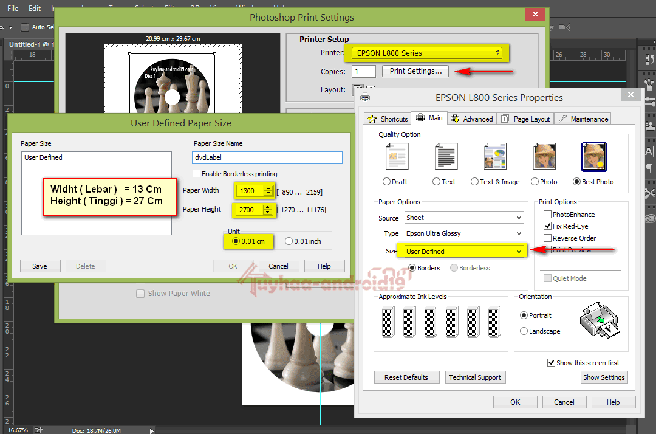Switch to the Main tab
Screen dimensions: 656x434
[429, 118]
